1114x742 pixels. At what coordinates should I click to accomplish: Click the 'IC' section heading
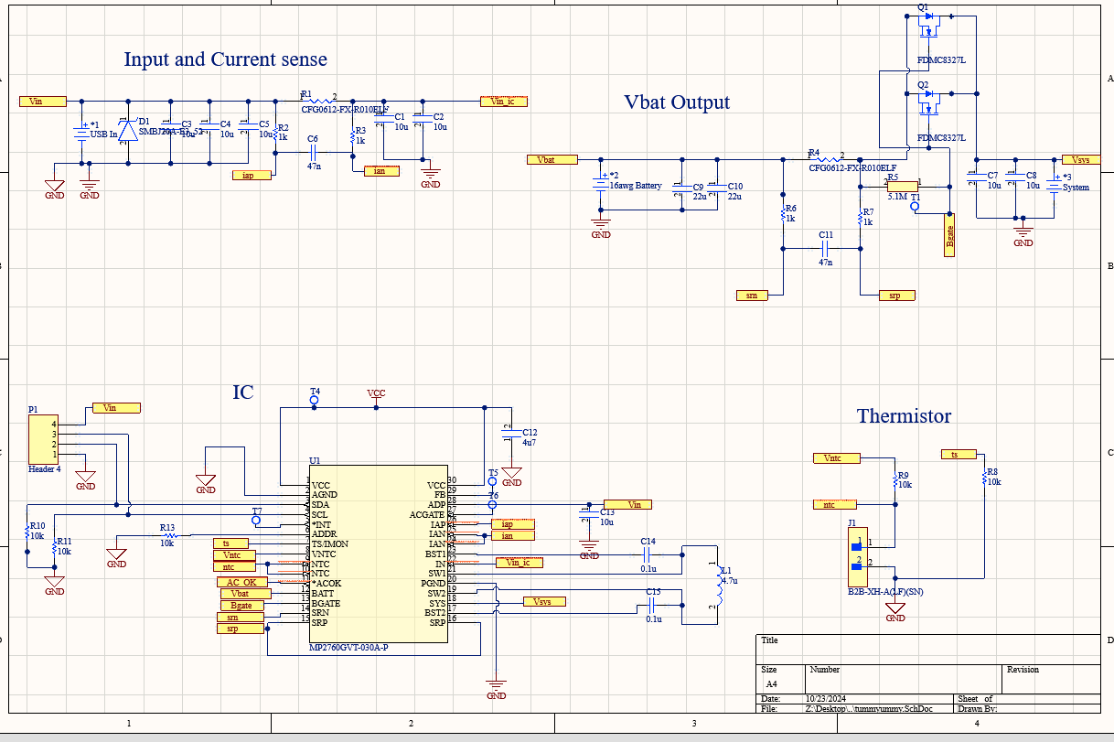click(243, 393)
